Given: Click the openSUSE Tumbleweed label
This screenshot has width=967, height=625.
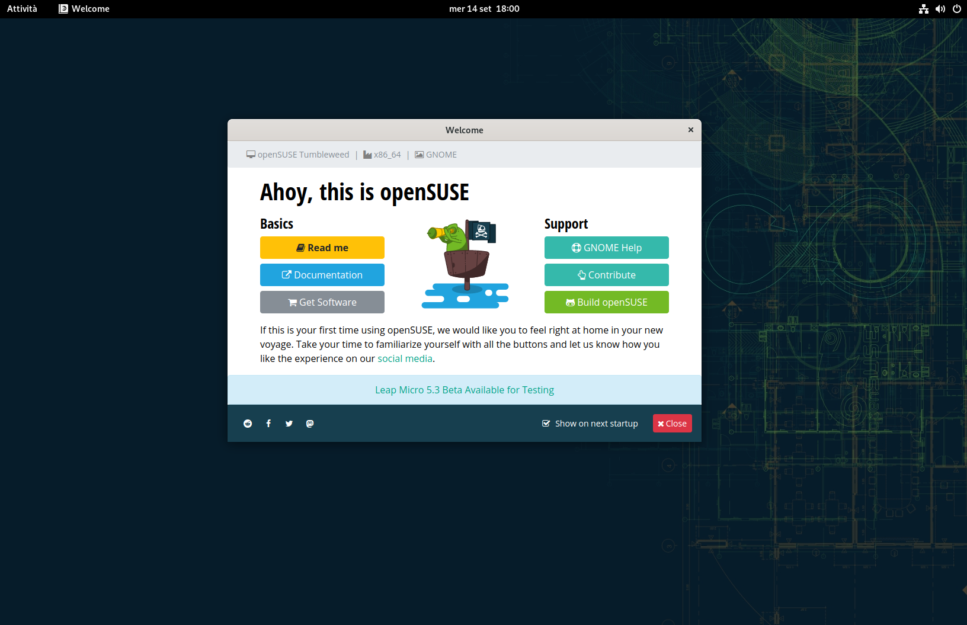Looking at the screenshot, I should [298, 155].
